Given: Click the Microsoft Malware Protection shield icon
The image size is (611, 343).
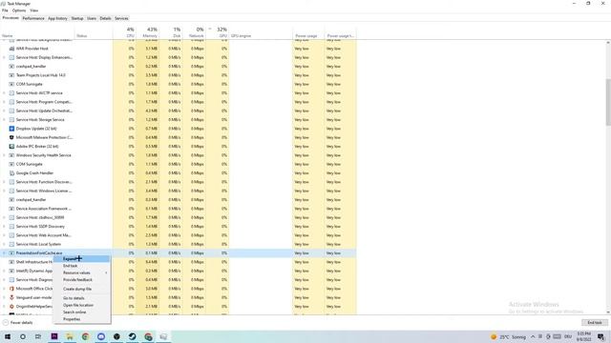Looking at the screenshot, I should [11, 137].
